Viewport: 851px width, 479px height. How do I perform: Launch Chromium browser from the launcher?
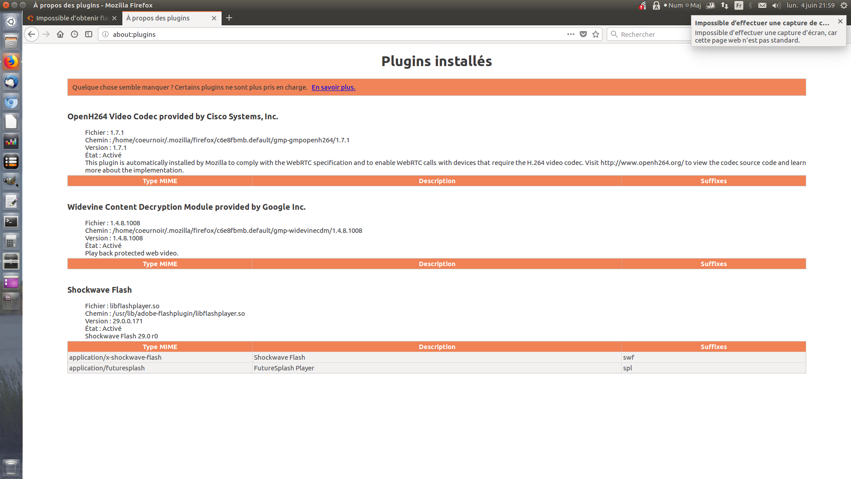coord(11,102)
